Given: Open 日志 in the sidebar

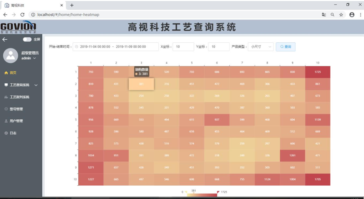Looking at the screenshot, I should coord(13,133).
